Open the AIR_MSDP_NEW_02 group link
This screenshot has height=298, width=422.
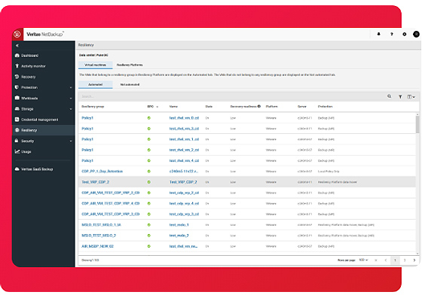[97, 246]
